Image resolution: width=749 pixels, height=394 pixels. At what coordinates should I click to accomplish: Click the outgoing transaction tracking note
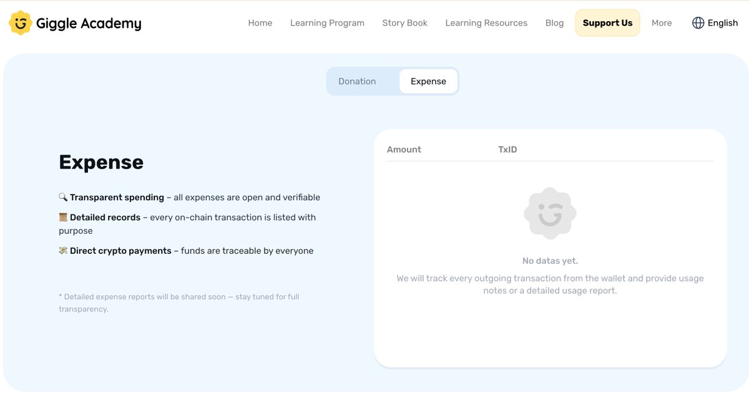coord(550,284)
